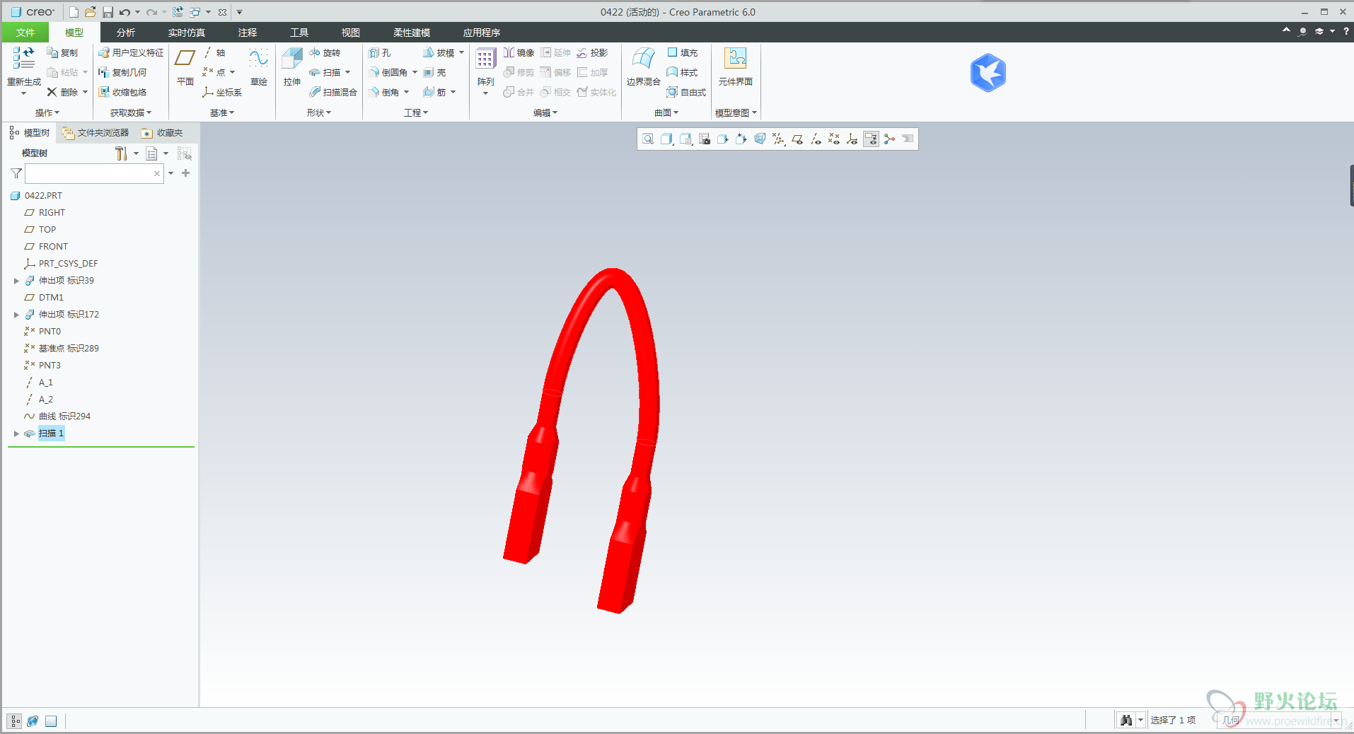Open the selection filter dropdown in status bar
This screenshot has height=734, width=1354.
(x=1336, y=721)
